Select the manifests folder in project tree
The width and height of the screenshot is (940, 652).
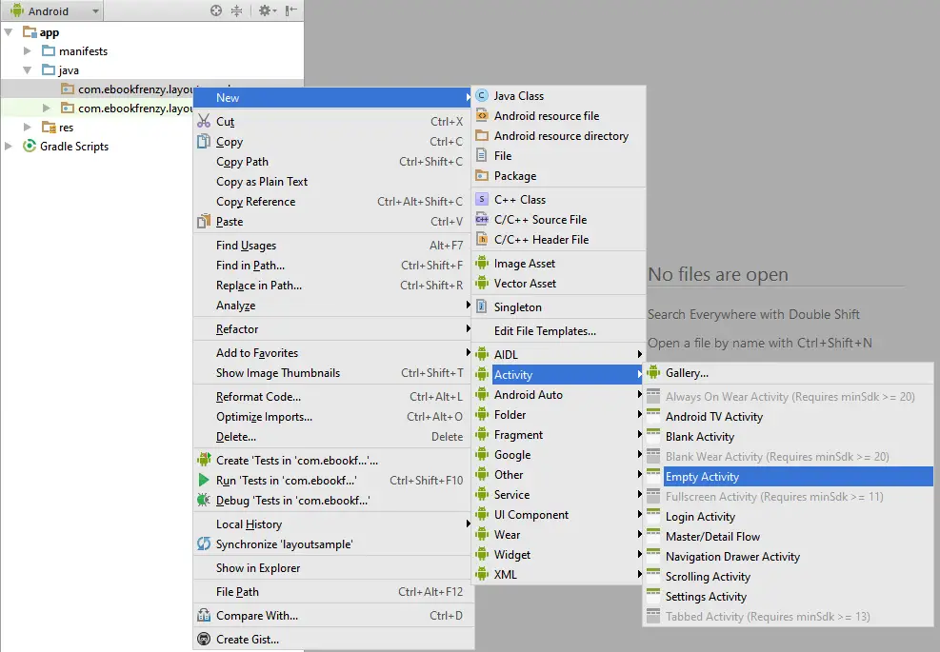point(83,51)
